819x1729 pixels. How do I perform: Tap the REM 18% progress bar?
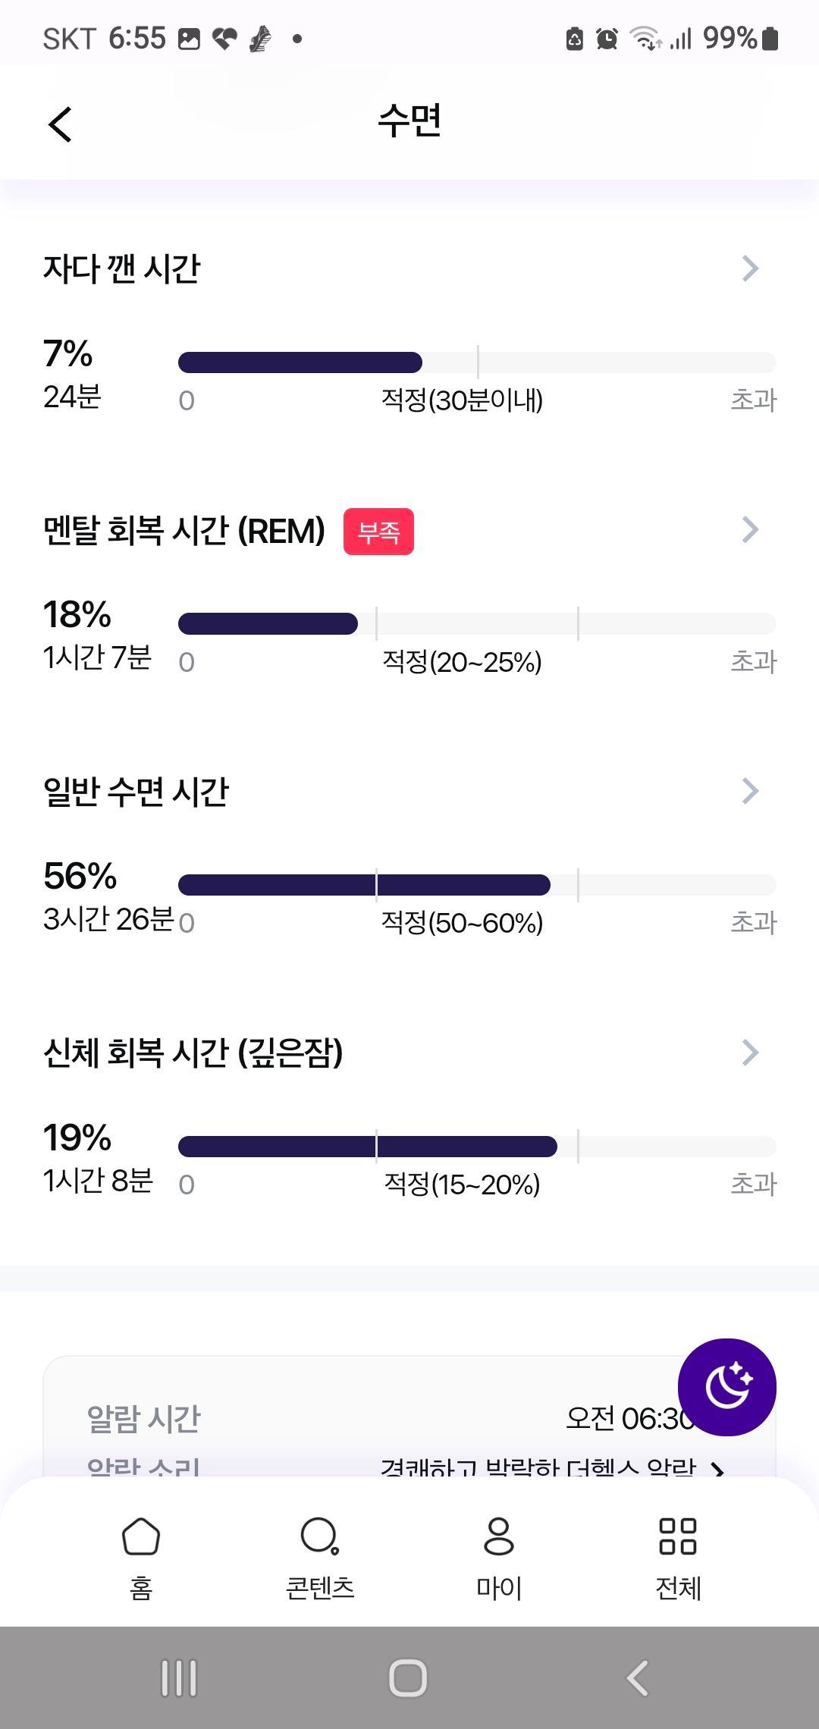(x=477, y=624)
